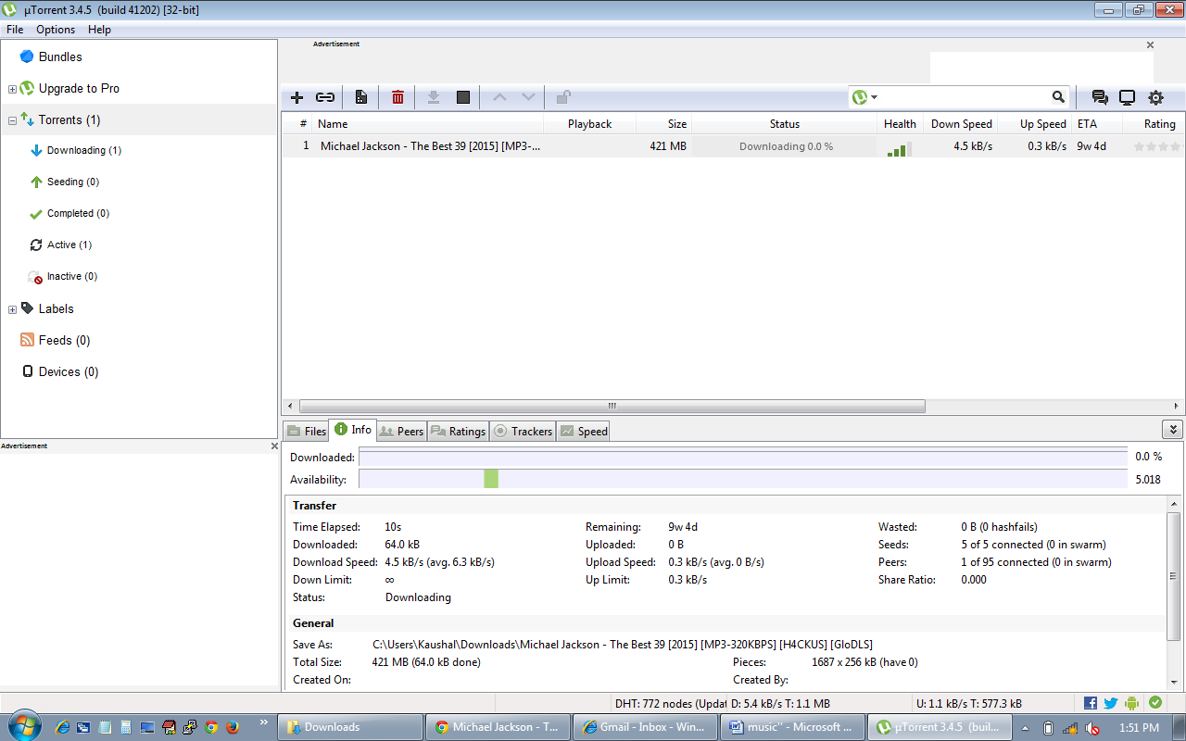
Task: Select the Info tab
Action: (x=353, y=430)
